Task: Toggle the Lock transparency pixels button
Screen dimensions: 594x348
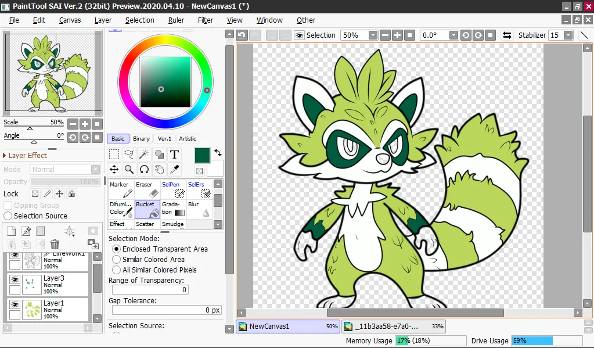Action: (x=35, y=193)
